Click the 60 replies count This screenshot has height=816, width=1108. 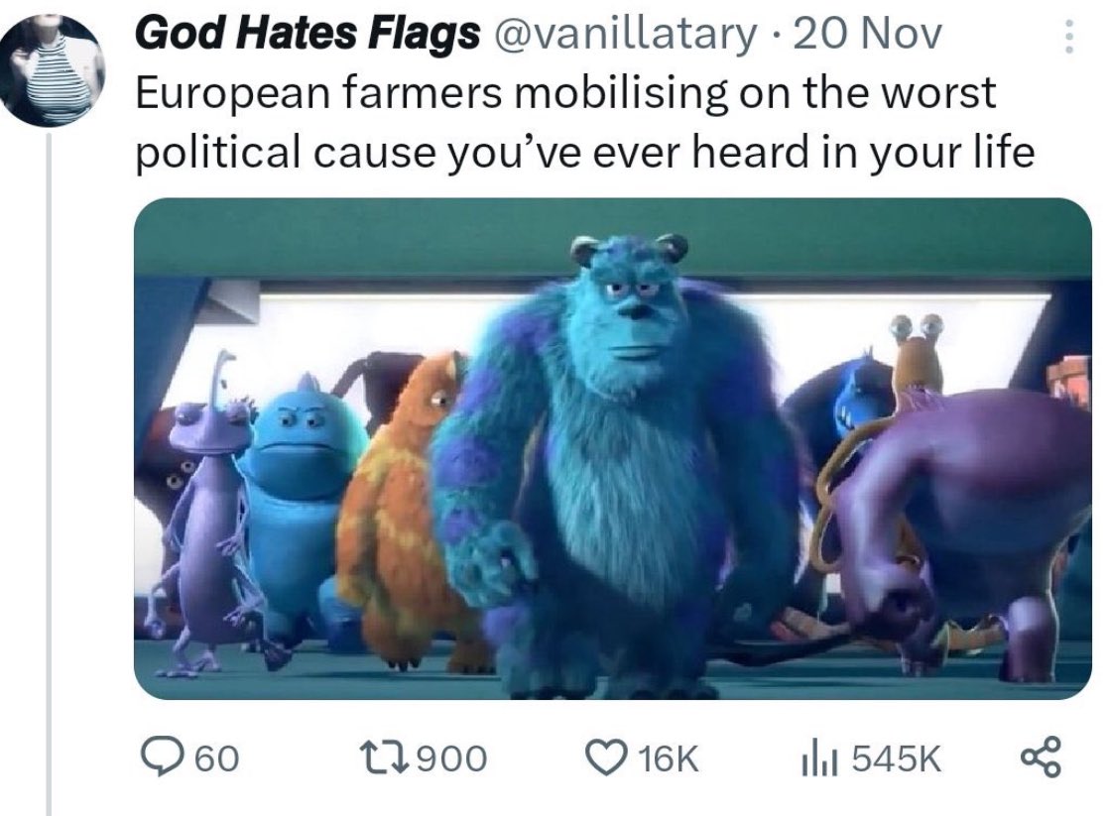point(217,758)
